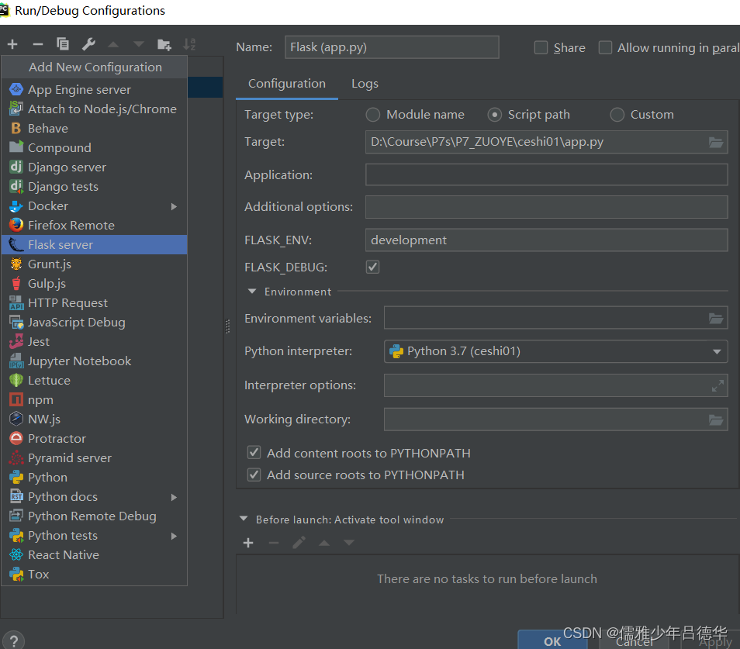Toggle Add source roots to PYTHONPATH
This screenshot has width=740, height=649.
(x=254, y=475)
